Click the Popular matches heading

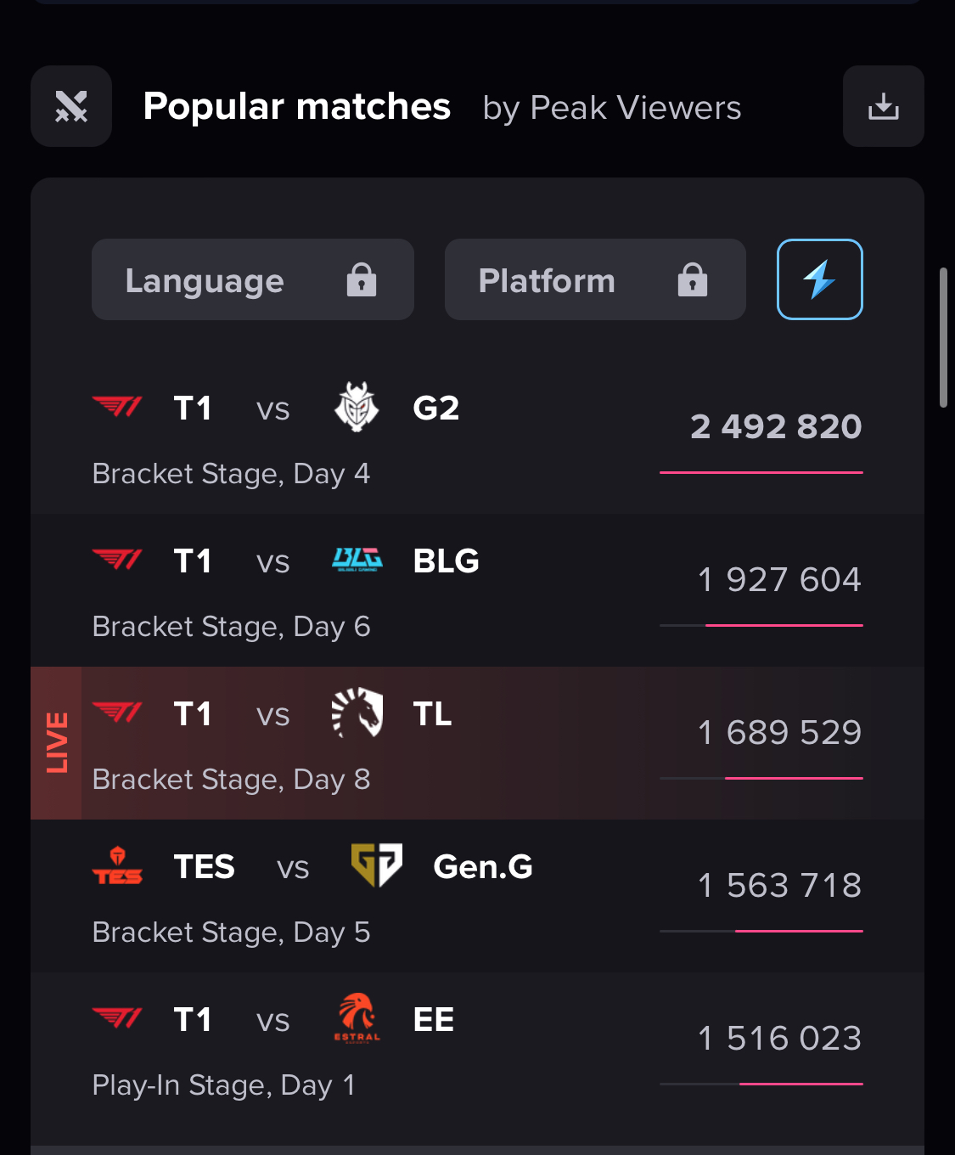point(296,107)
